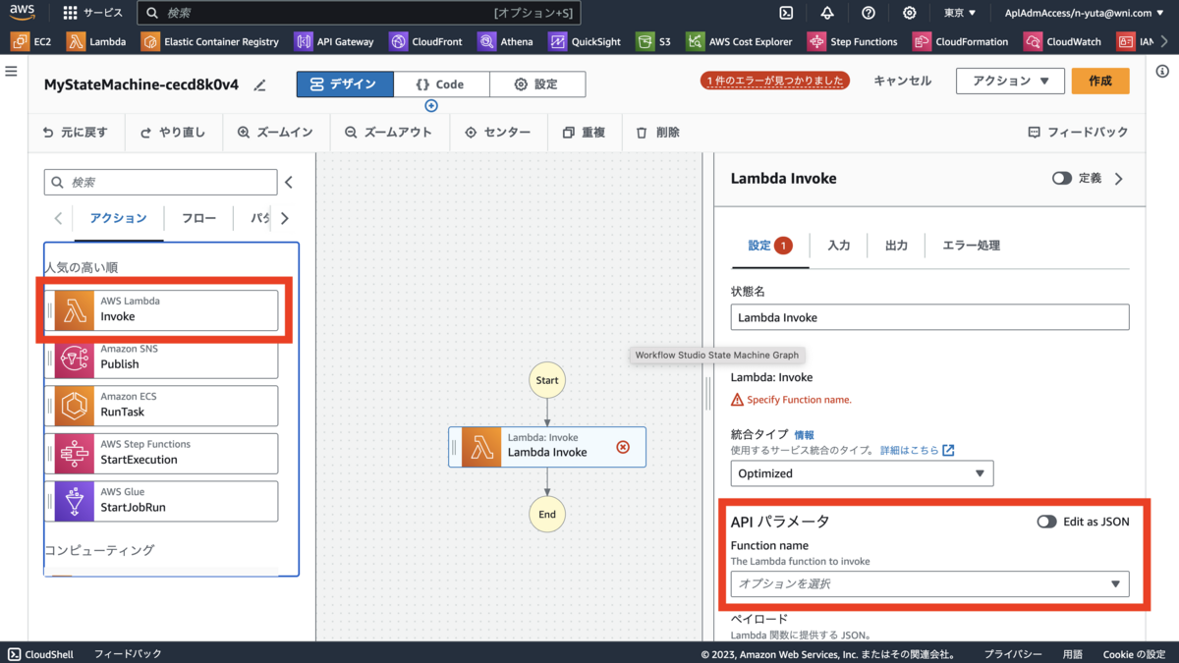Show next tabs in states browser
This screenshot has width=1179, height=663.
tap(285, 218)
